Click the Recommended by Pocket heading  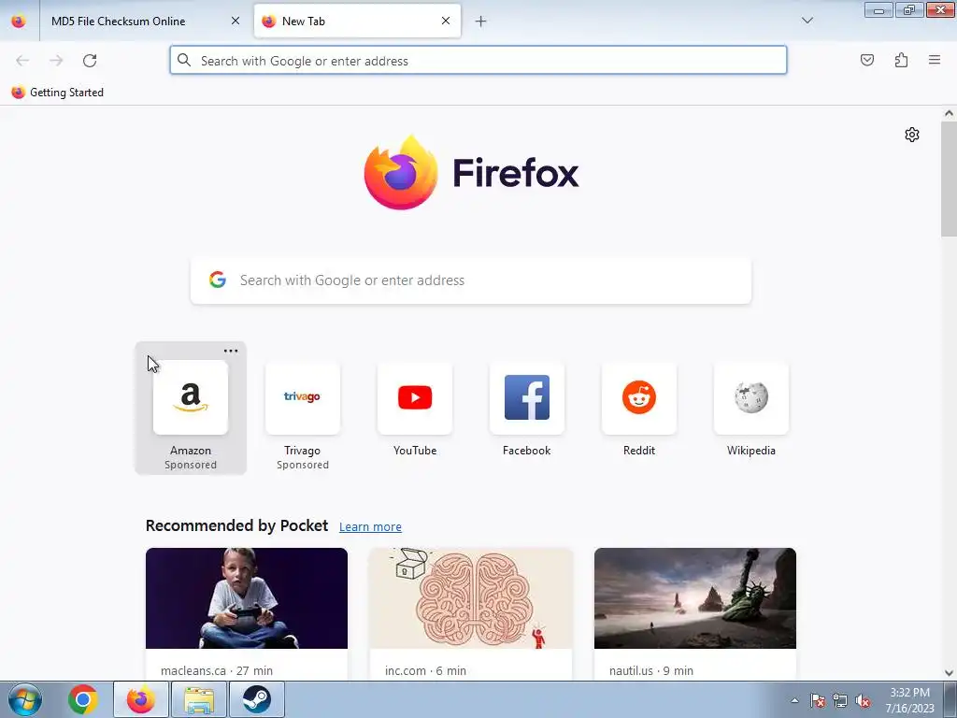[236, 525]
